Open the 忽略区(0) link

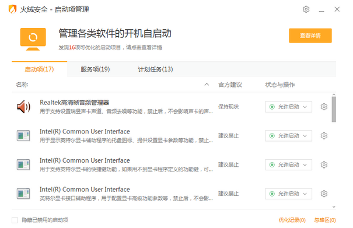click(325, 220)
